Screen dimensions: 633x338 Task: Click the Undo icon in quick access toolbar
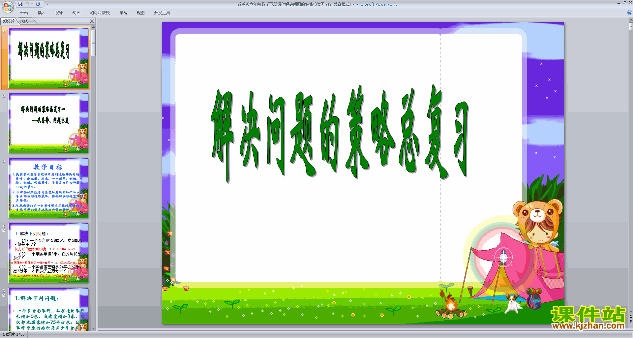pos(27,4)
